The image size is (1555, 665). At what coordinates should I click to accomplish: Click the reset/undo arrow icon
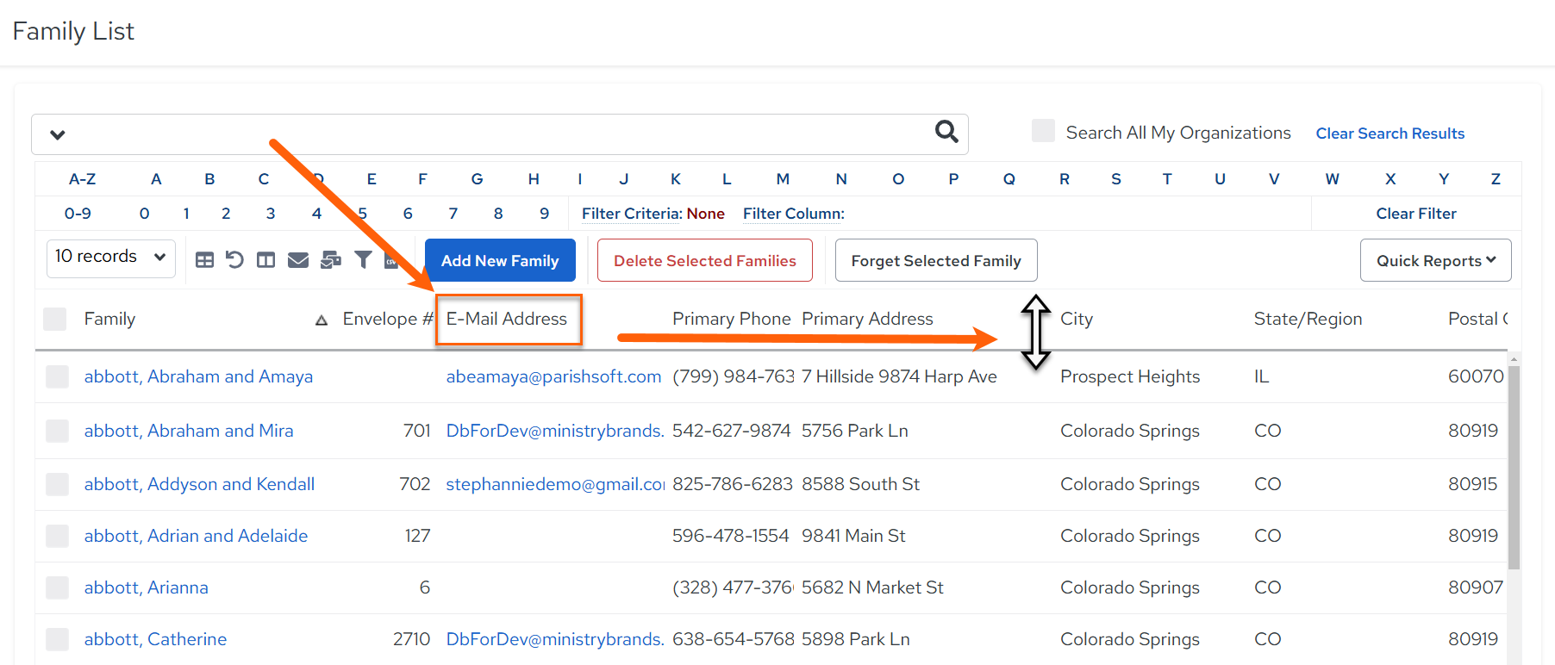234,259
